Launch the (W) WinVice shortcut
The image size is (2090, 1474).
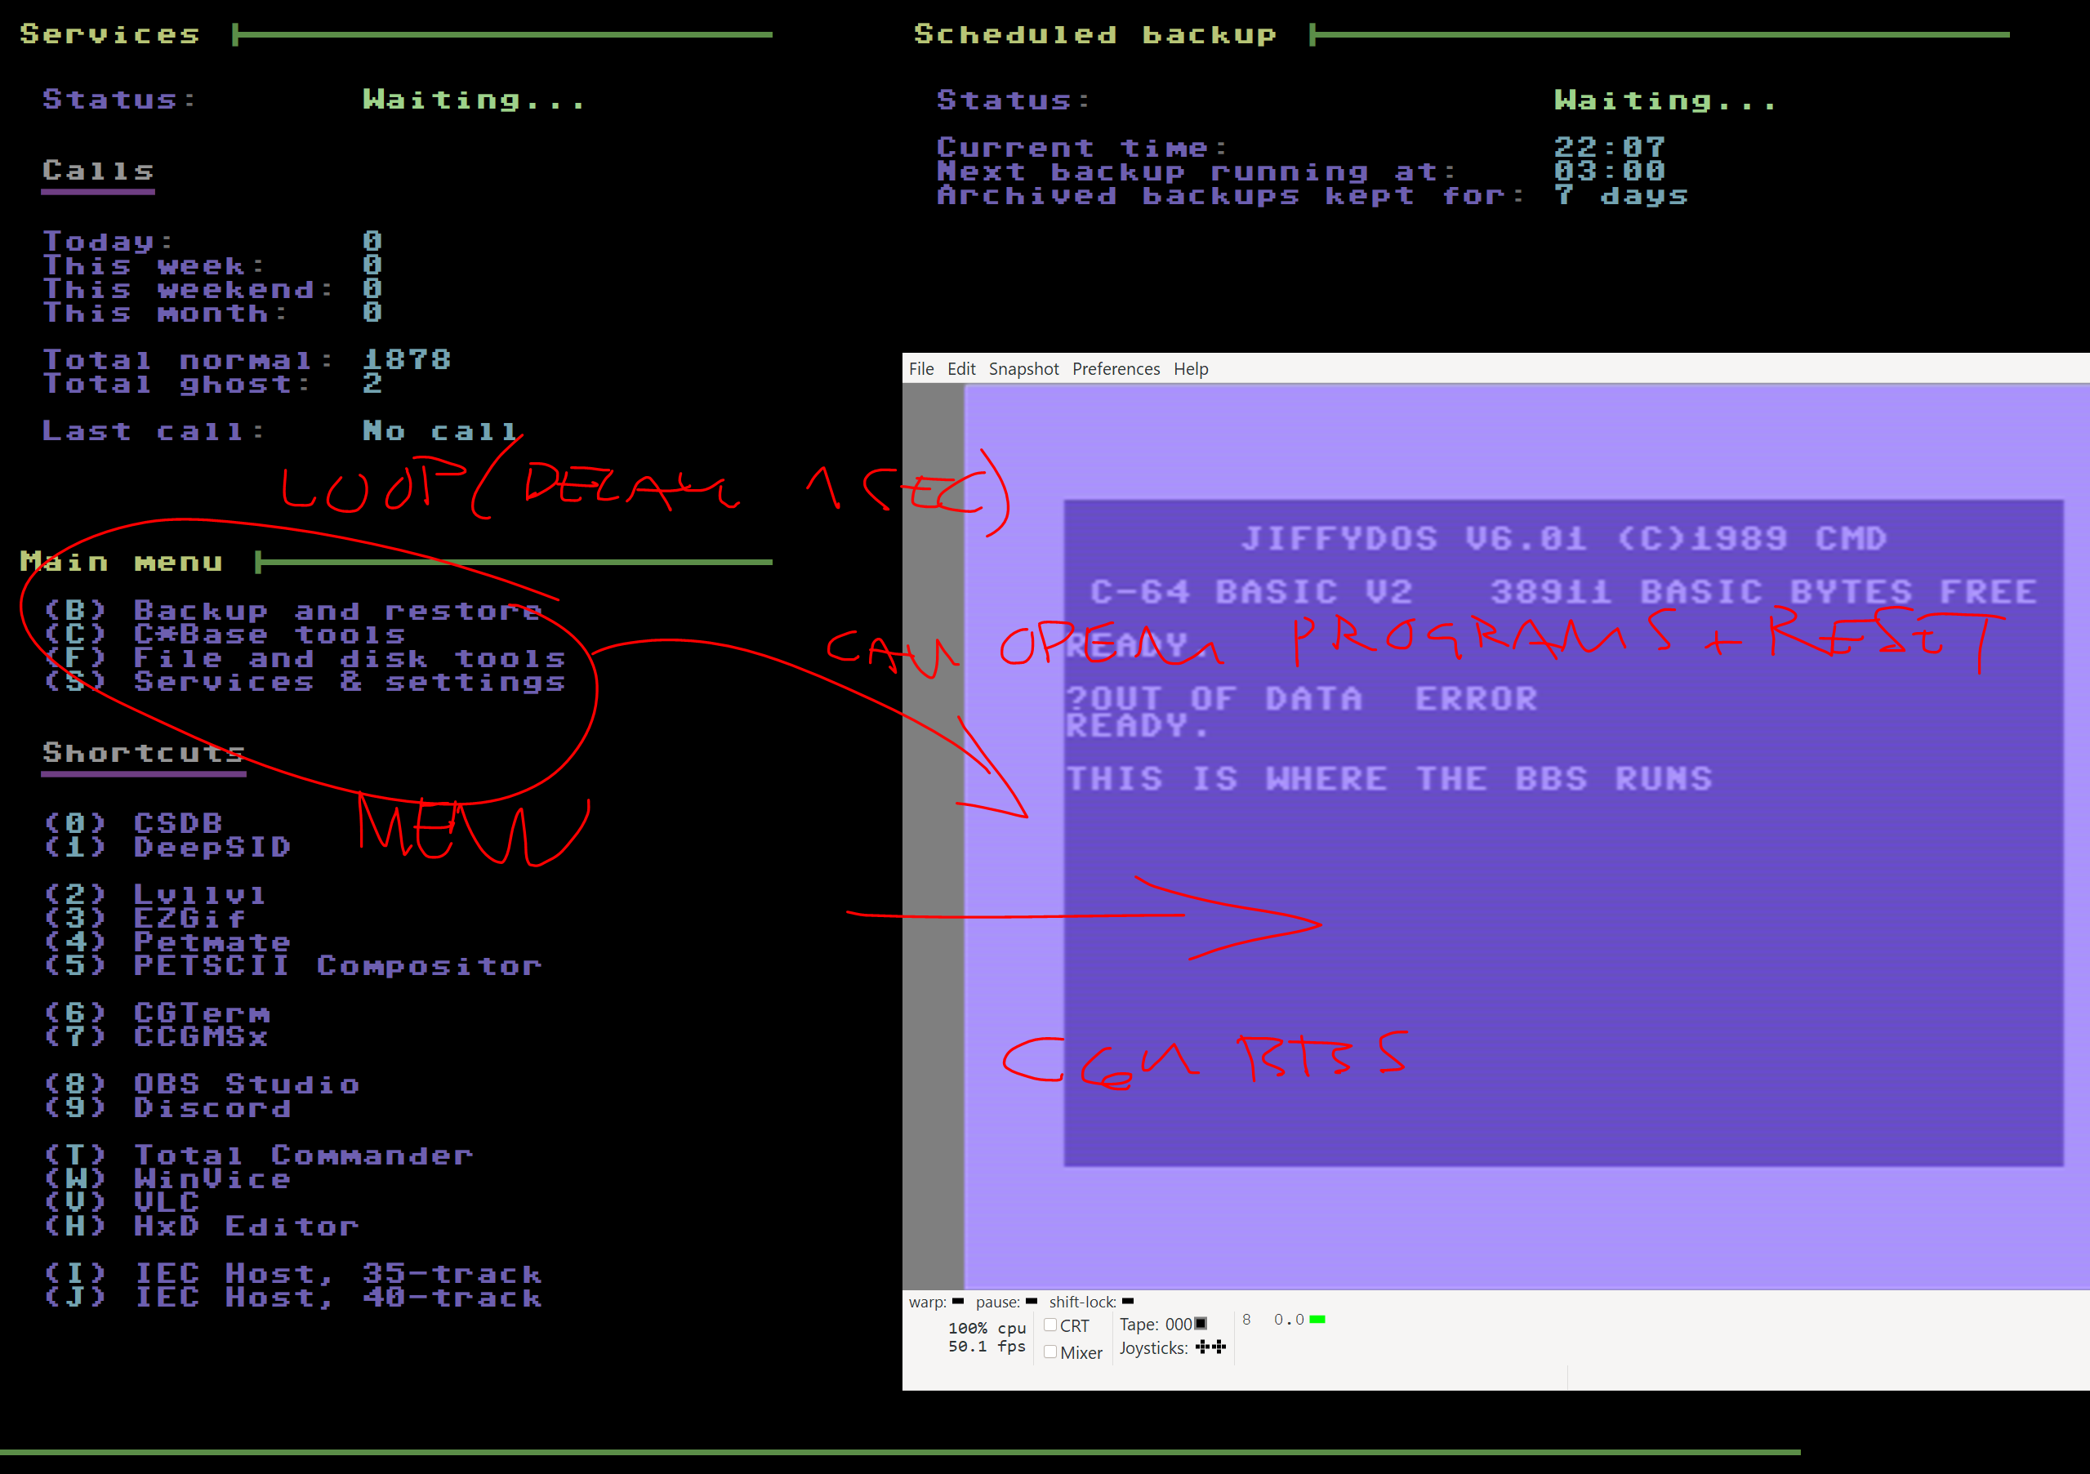coord(167,1179)
